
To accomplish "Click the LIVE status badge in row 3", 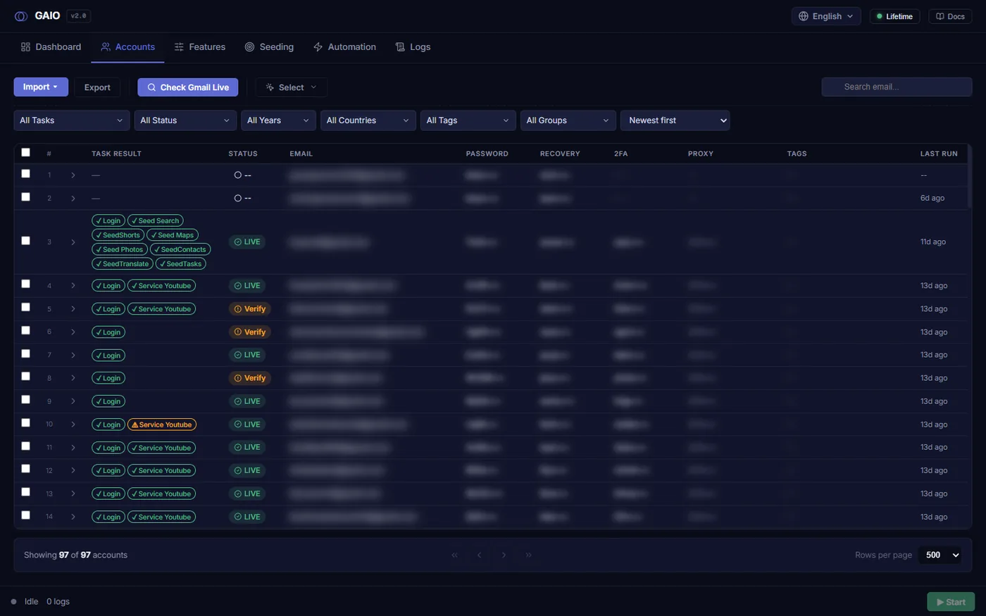I will coord(247,241).
